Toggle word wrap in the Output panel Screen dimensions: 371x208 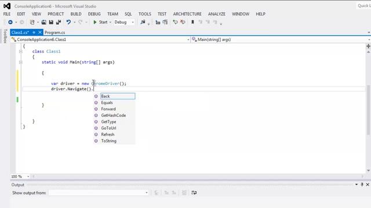pos(194,192)
